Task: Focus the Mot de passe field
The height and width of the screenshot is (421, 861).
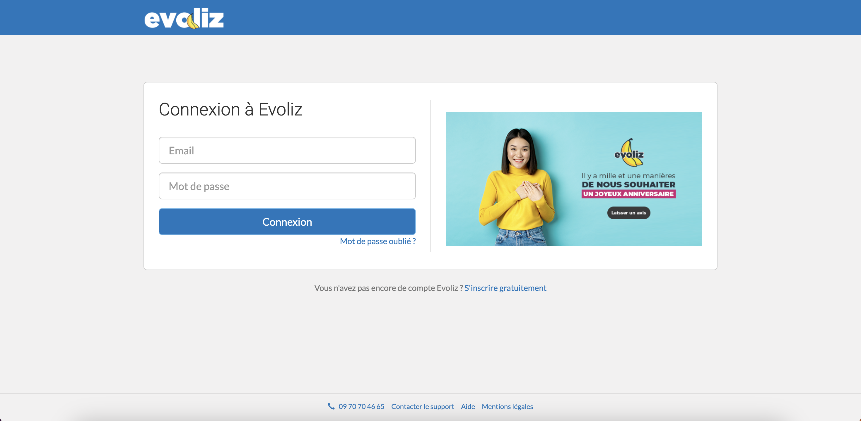Action: 287,186
